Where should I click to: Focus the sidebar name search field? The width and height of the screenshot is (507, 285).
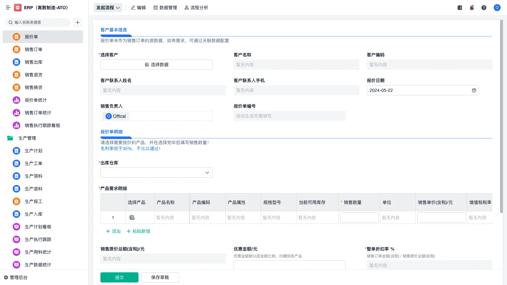[38, 22]
